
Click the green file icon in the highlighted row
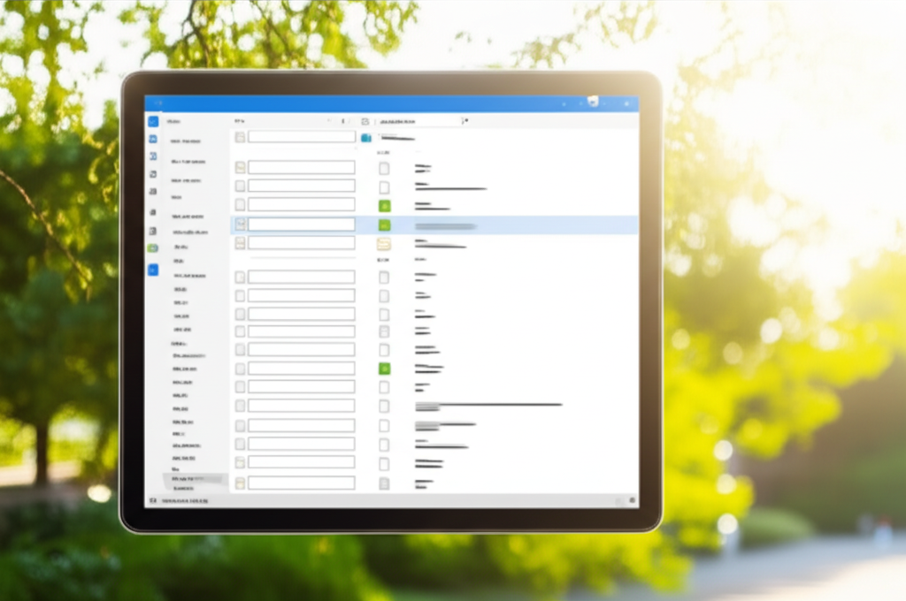[x=384, y=225]
